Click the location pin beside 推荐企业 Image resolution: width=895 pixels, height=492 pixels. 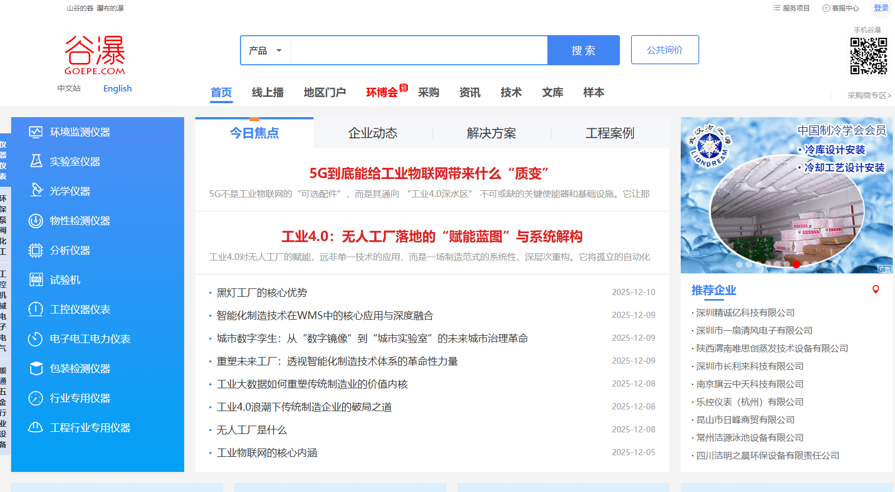[875, 290]
